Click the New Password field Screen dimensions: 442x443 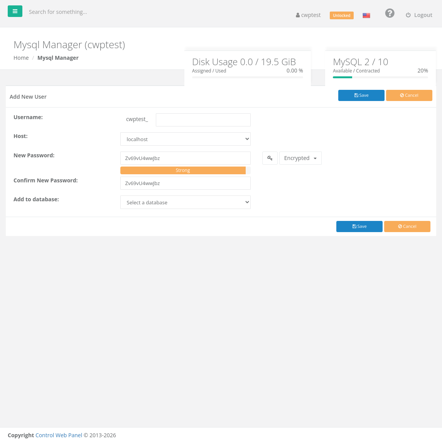[x=186, y=158]
